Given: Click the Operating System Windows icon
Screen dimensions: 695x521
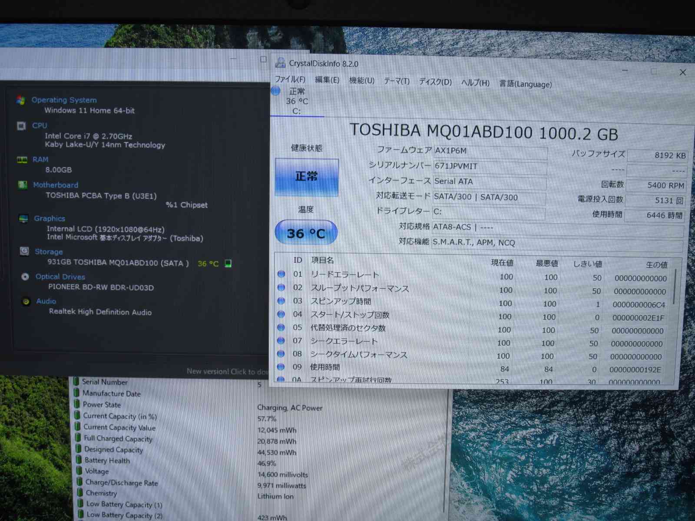Looking at the screenshot, I should point(20,100).
